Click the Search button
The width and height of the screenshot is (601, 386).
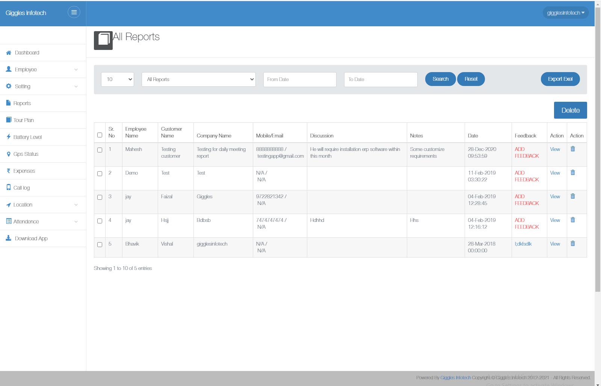(x=441, y=79)
